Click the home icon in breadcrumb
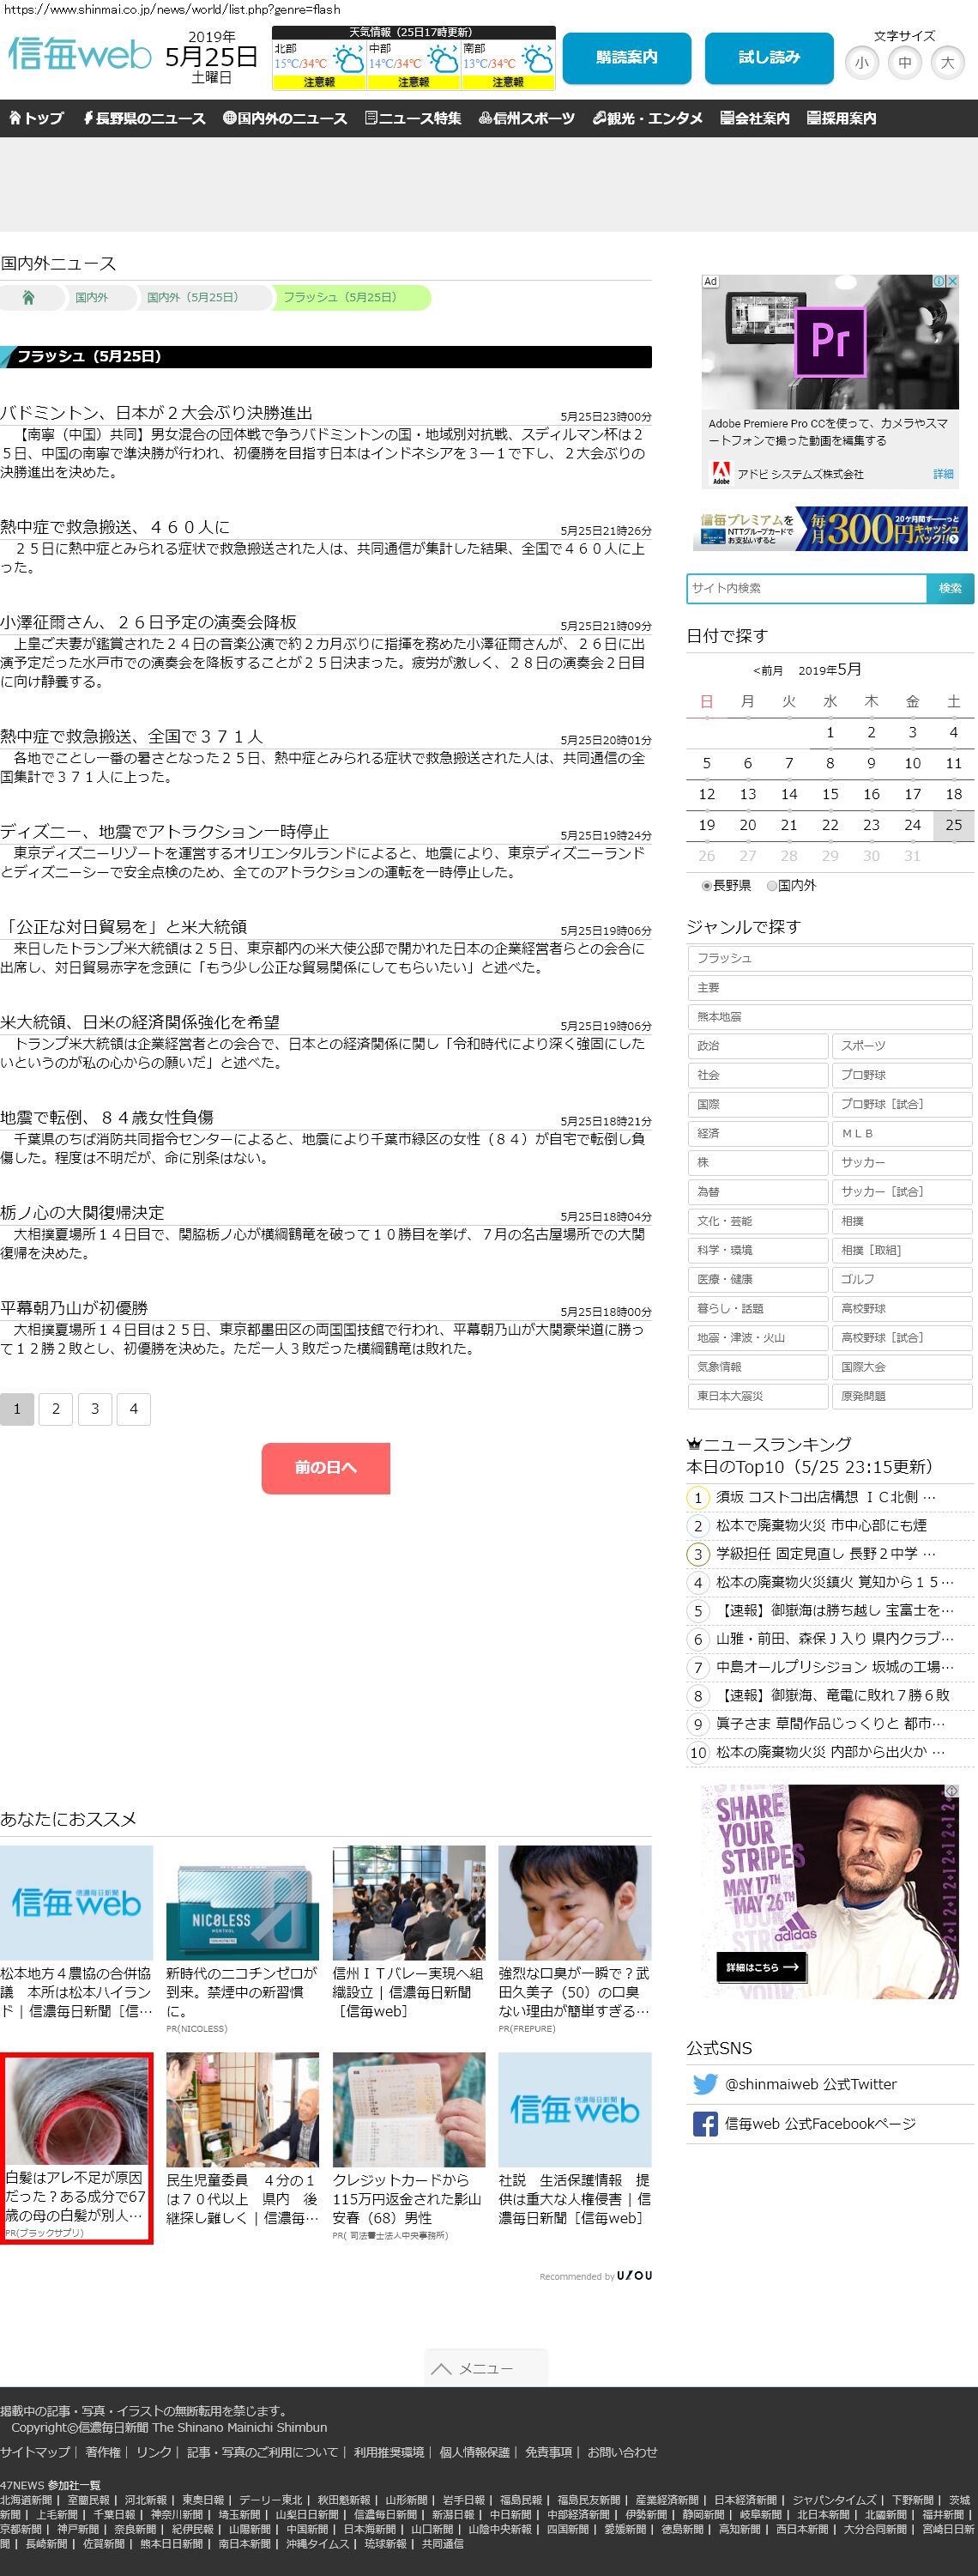 click(28, 297)
